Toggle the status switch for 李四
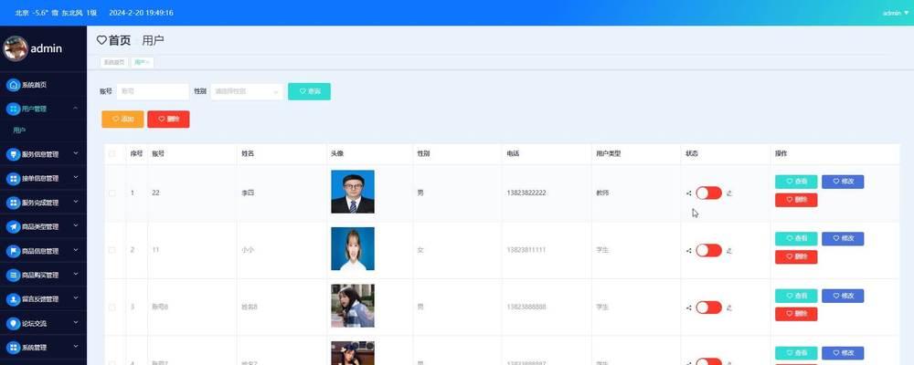914x365 pixels. (x=709, y=193)
